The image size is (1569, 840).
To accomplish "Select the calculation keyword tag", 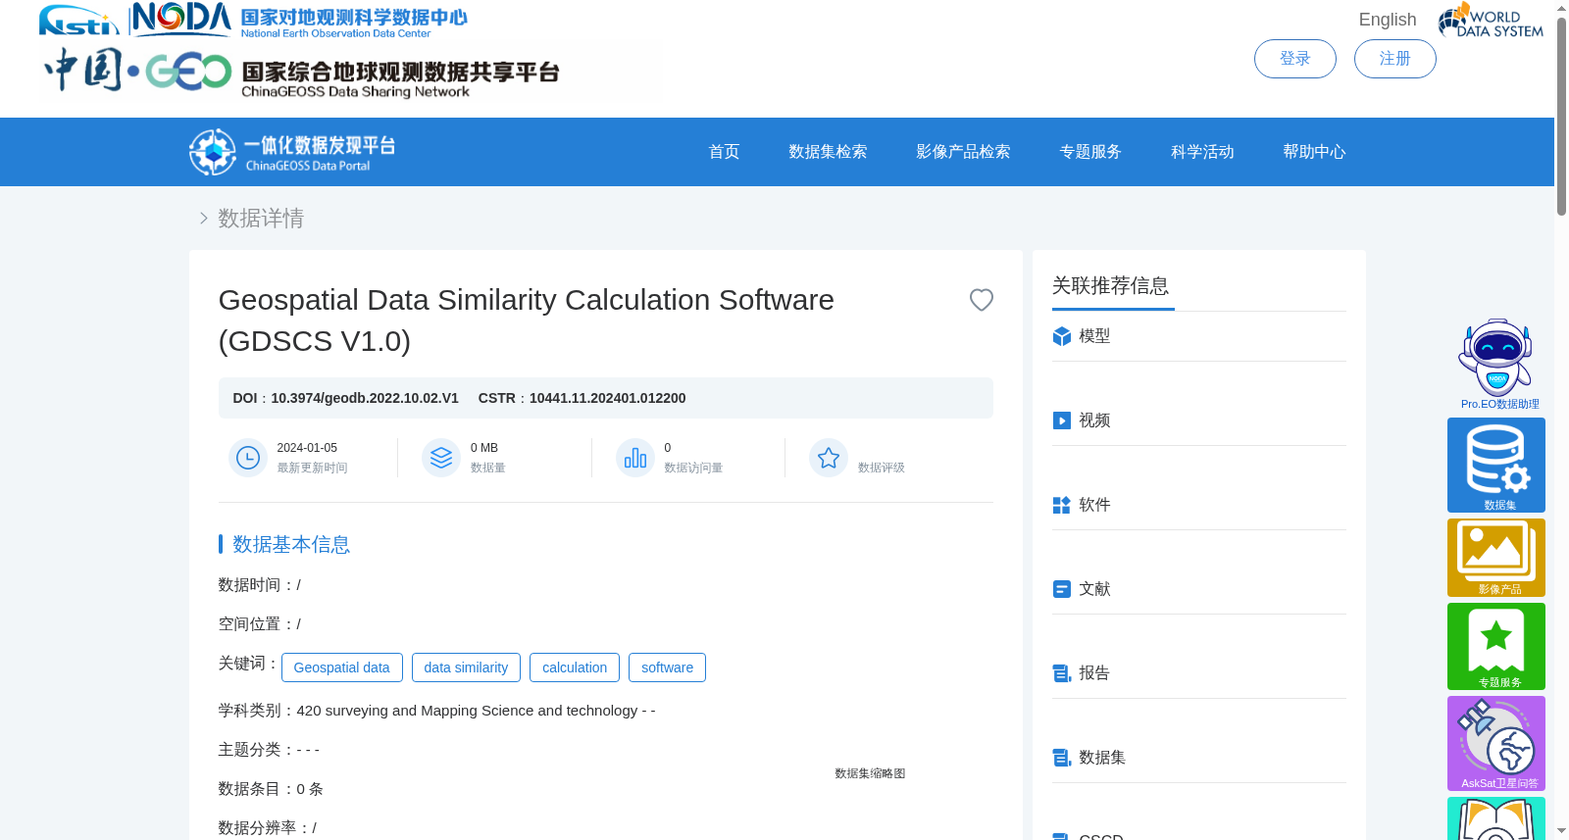I will click(575, 667).
